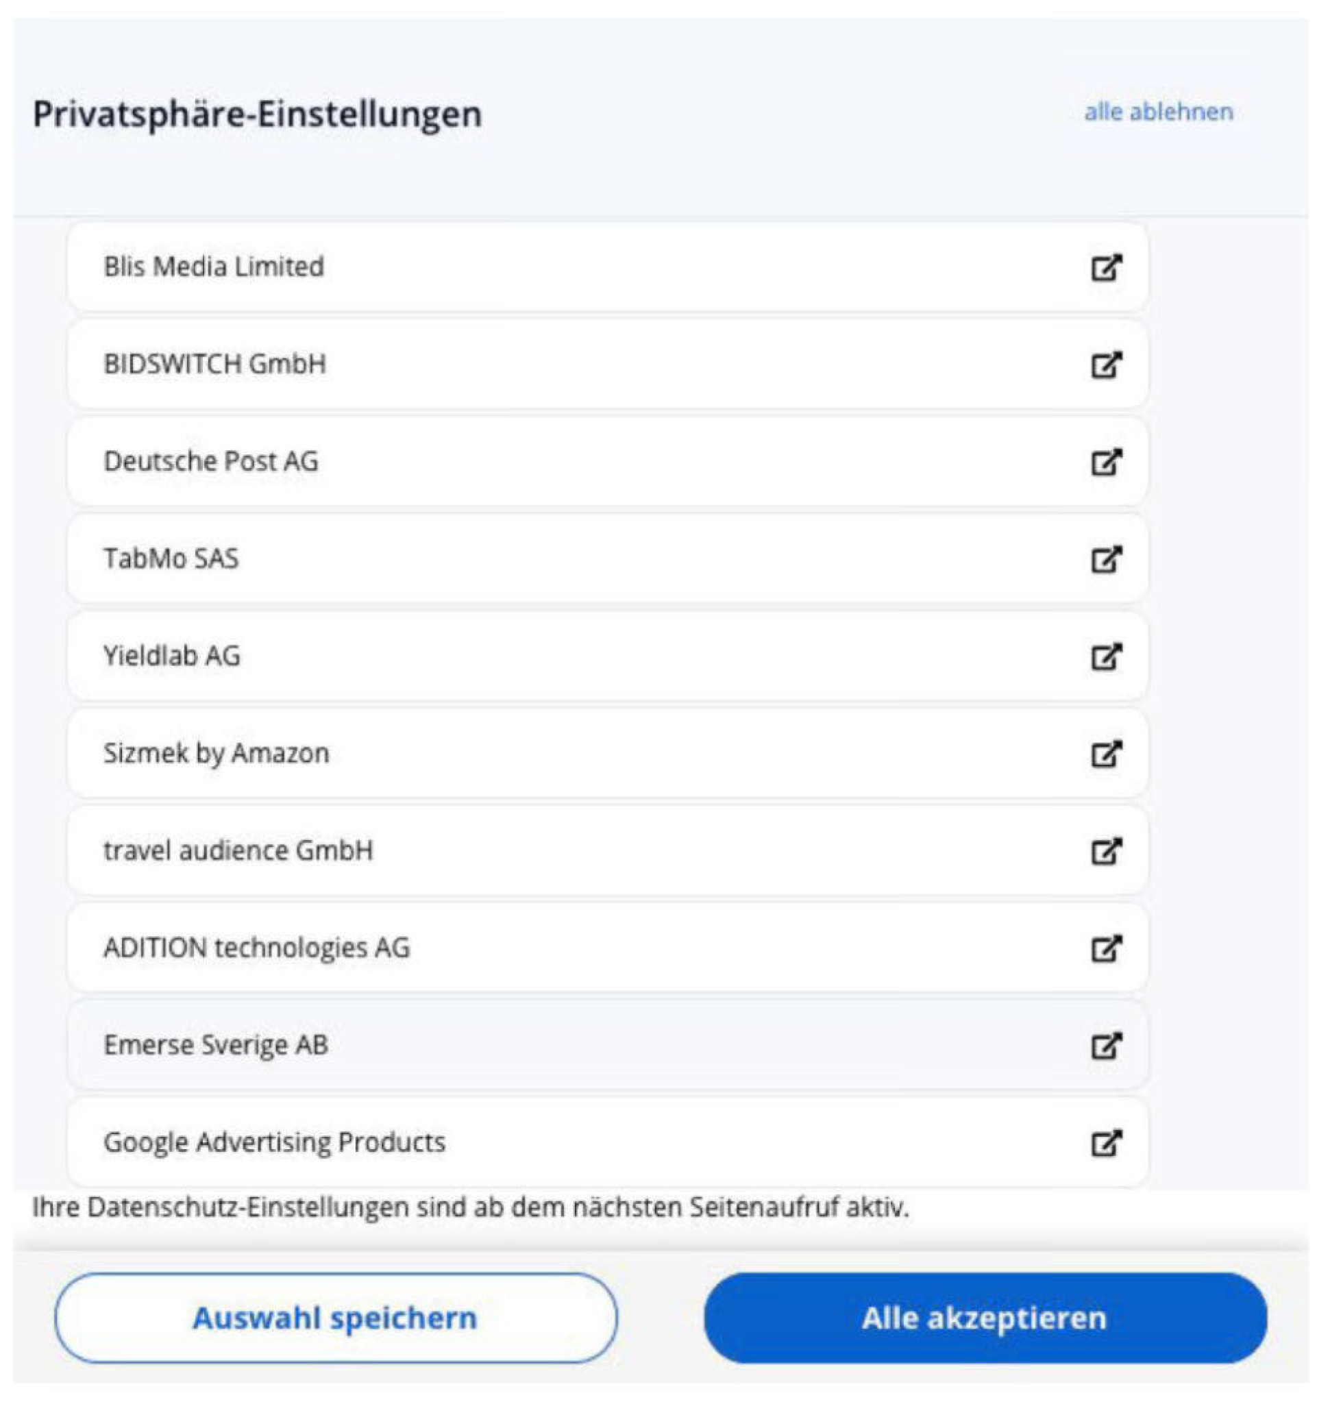Open external link icon for Blis Media Limited

[1105, 268]
